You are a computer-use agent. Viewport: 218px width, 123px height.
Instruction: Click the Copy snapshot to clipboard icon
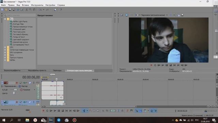point(178,15)
